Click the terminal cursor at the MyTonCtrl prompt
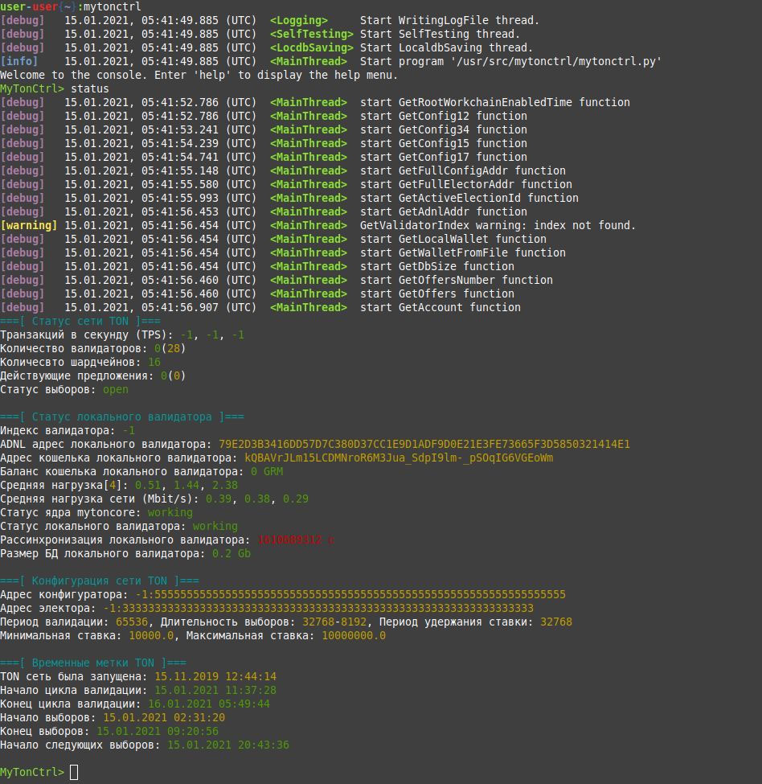The image size is (762, 784). coord(74,772)
